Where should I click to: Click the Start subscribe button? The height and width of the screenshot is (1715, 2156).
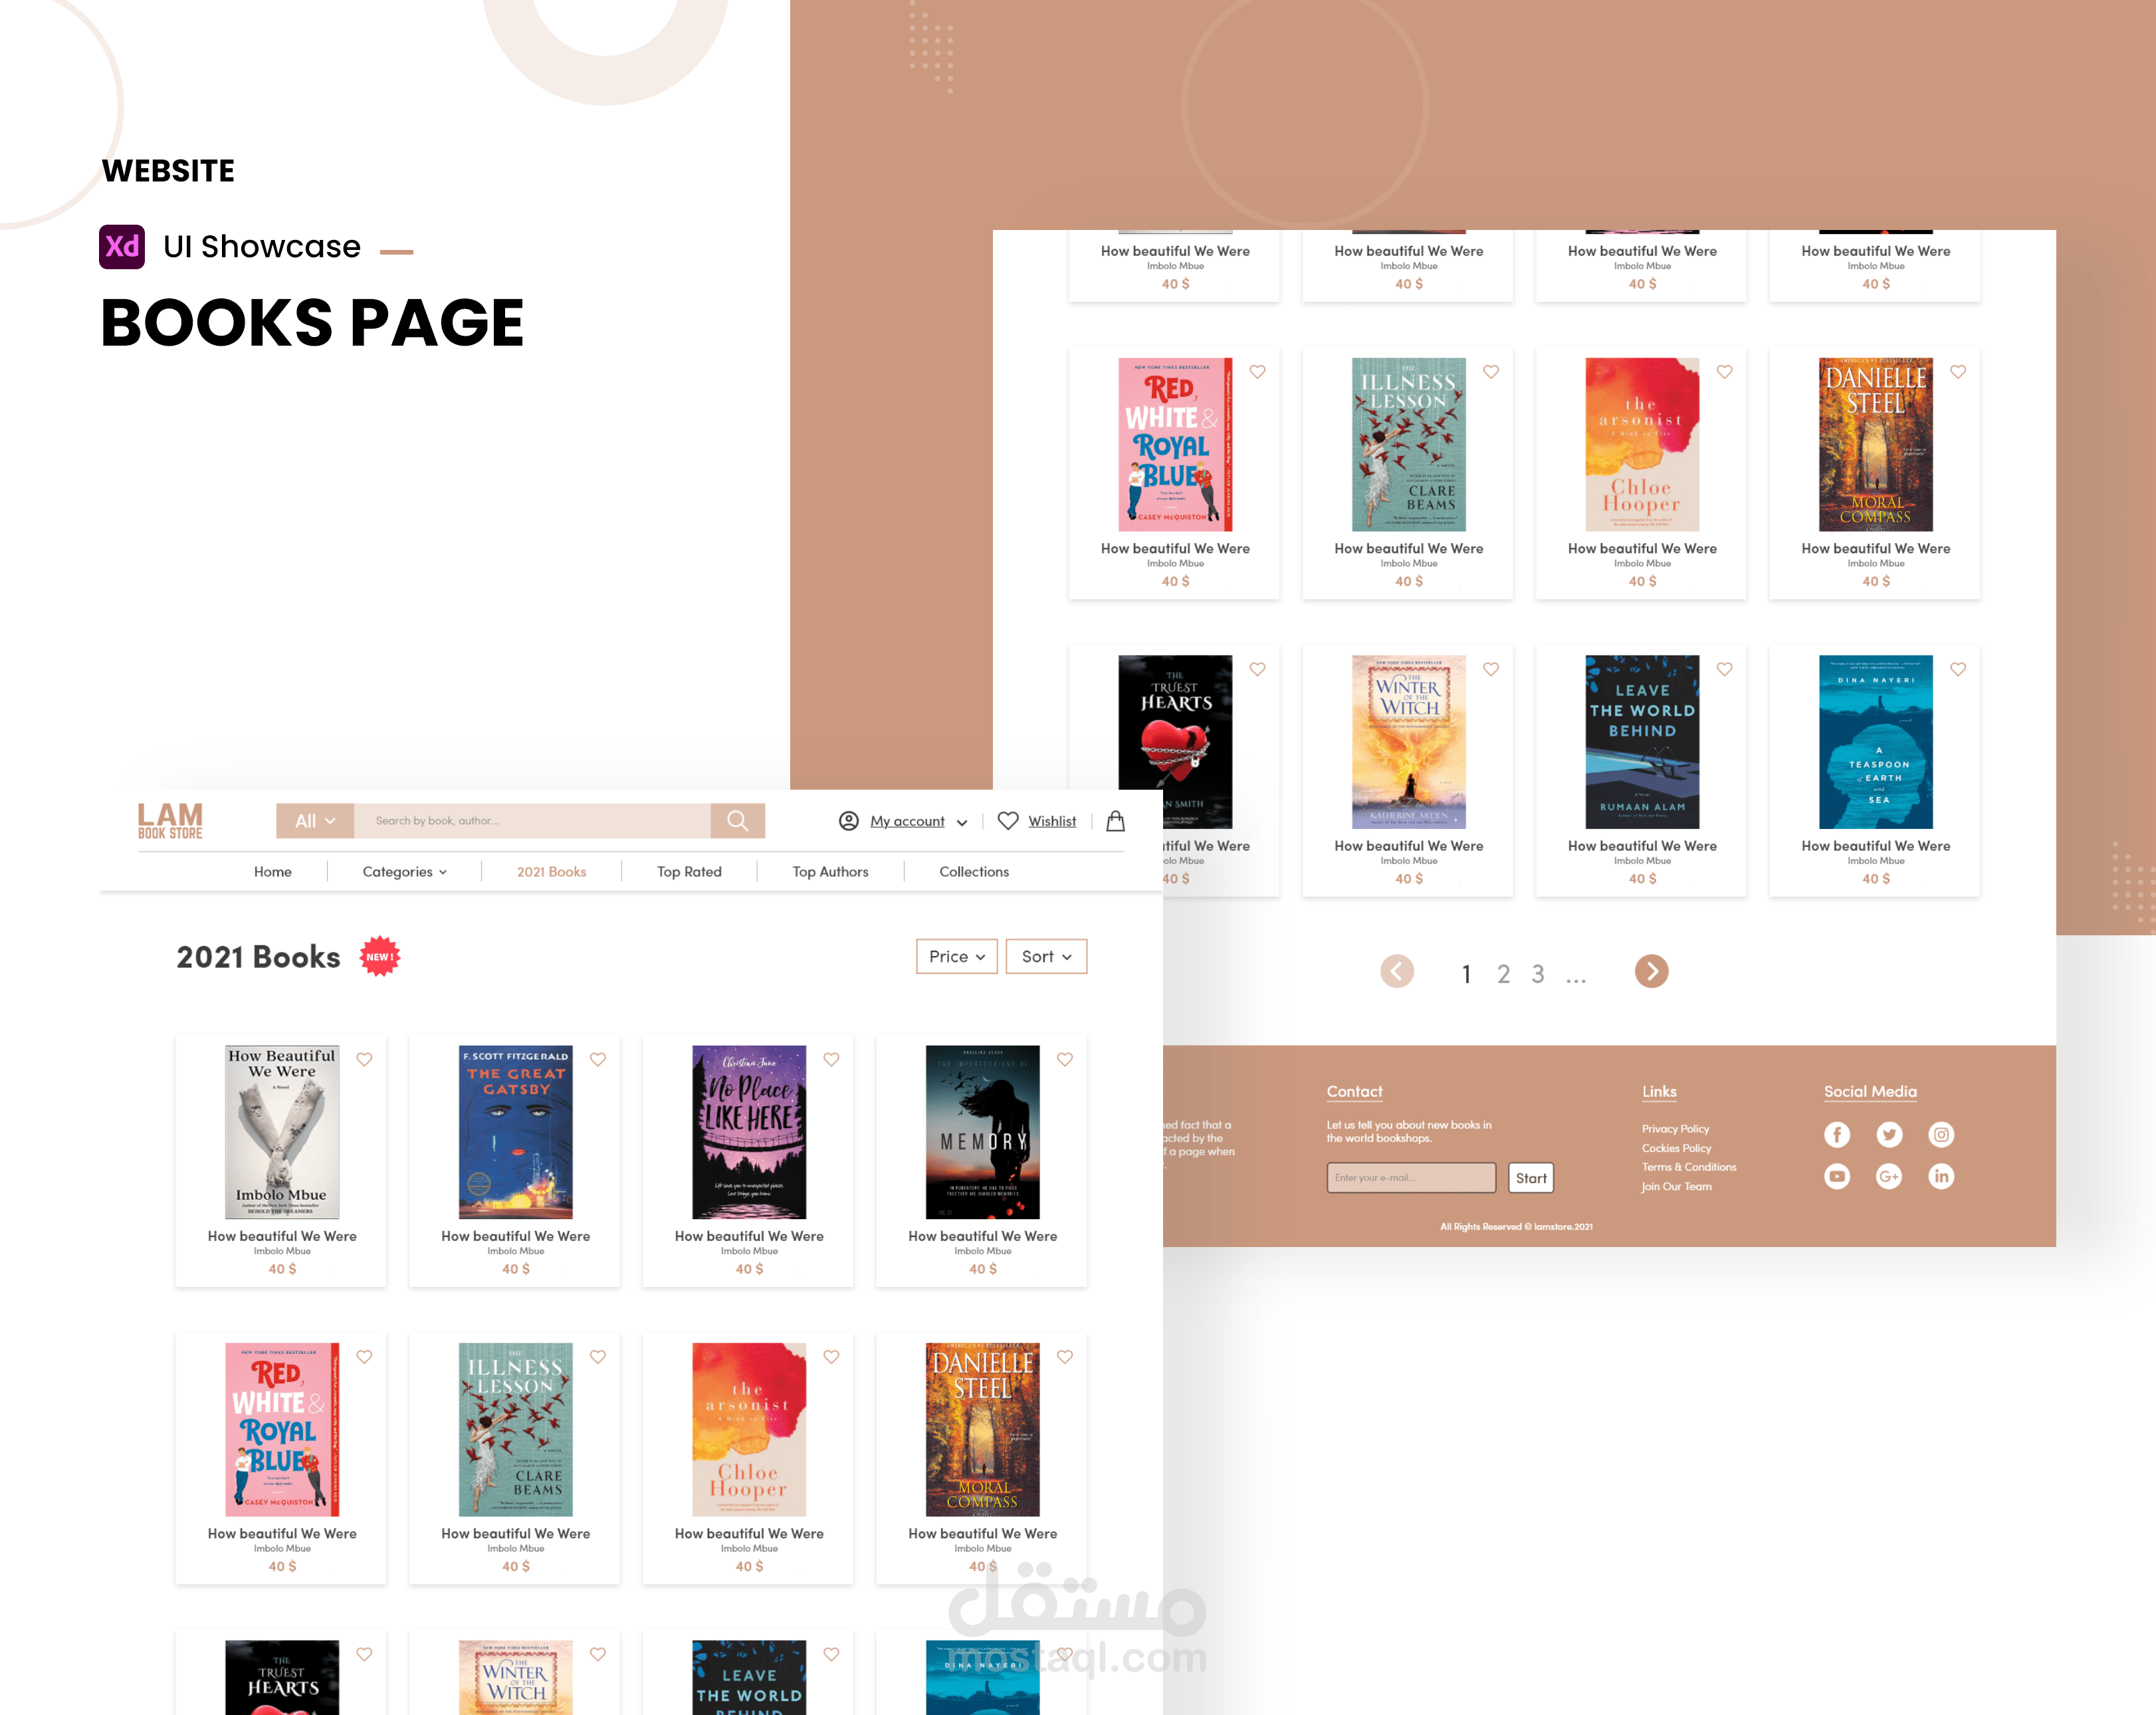(1530, 1177)
